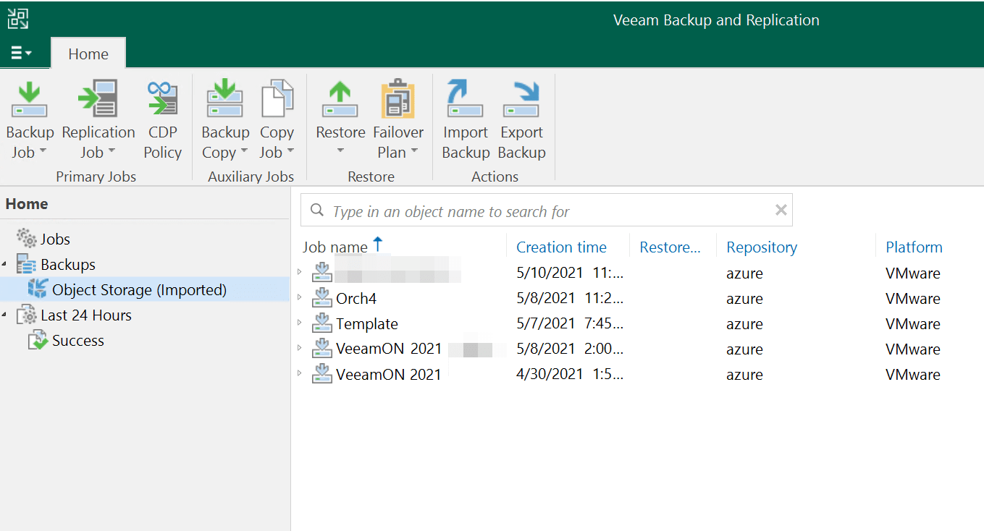This screenshot has width=984, height=531.
Task: Open the Backup Copy ribbon button
Action: click(225, 120)
